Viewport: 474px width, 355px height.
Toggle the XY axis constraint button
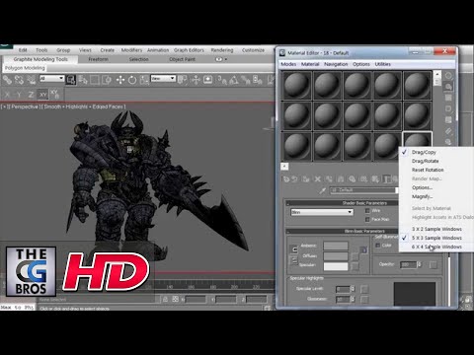[43, 95]
